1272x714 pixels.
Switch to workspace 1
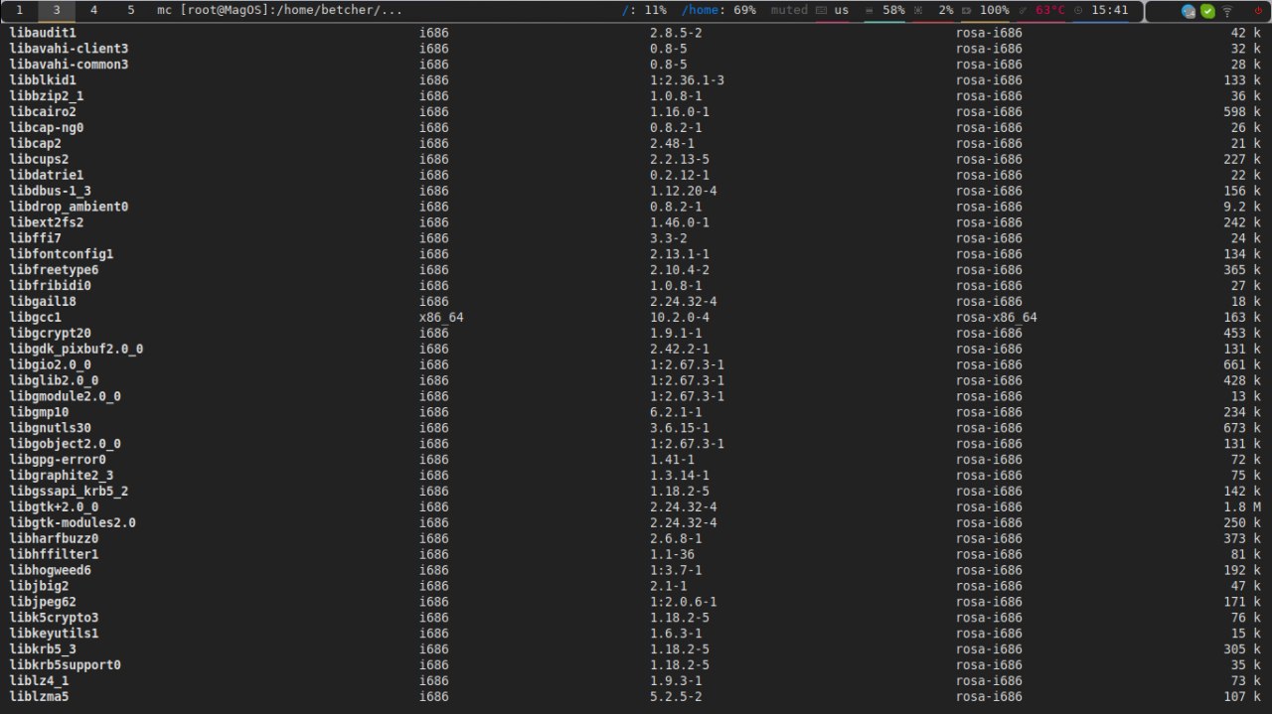point(19,10)
